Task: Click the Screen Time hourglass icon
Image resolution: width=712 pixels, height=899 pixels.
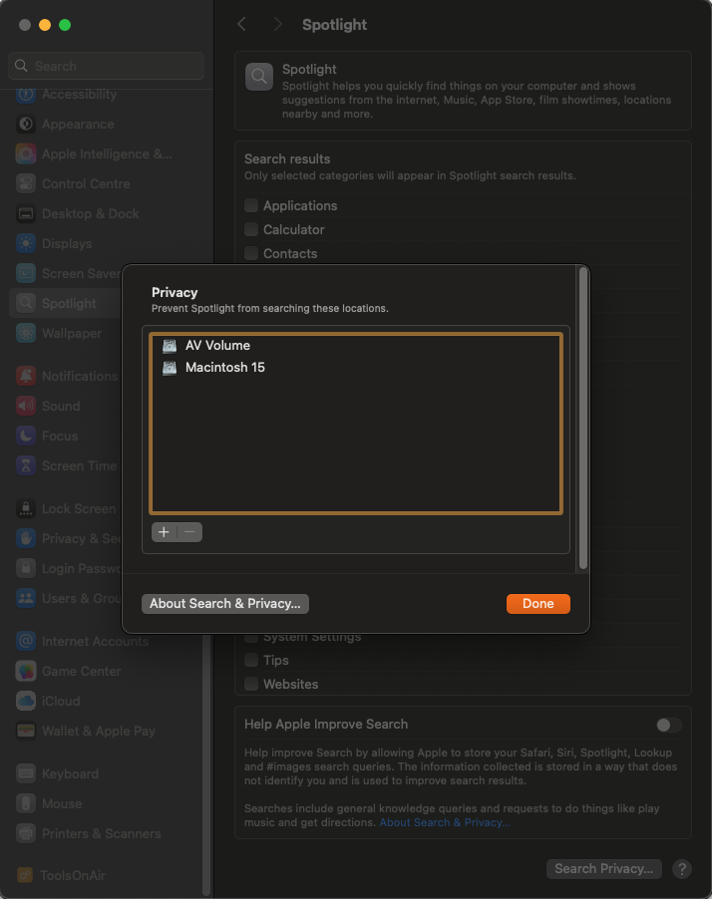Action: pyautogui.click(x=26, y=465)
